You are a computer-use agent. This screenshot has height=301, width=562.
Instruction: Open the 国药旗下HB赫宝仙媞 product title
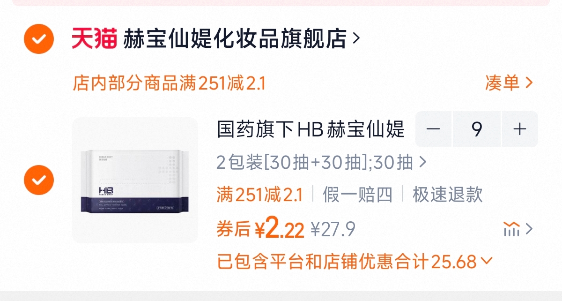[311, 129]
